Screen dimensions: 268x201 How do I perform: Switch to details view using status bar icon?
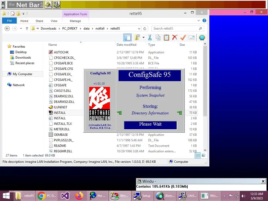pyautogui.click(x=198, y=155)
